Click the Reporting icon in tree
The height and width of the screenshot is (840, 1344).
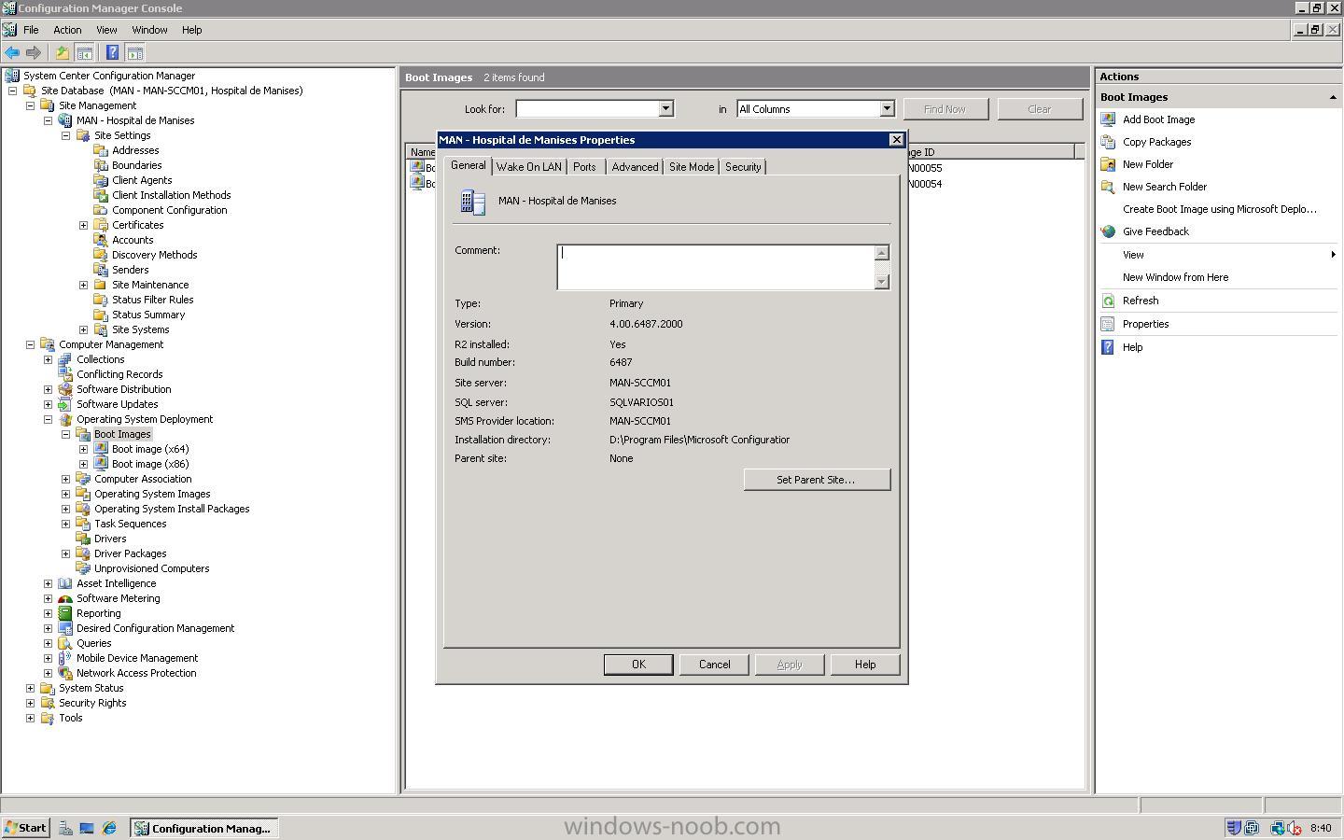coord(65,613)
